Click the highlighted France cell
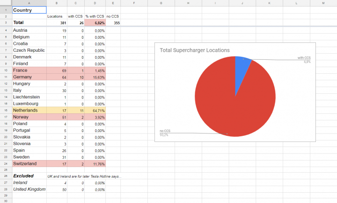 pos(29,70)
